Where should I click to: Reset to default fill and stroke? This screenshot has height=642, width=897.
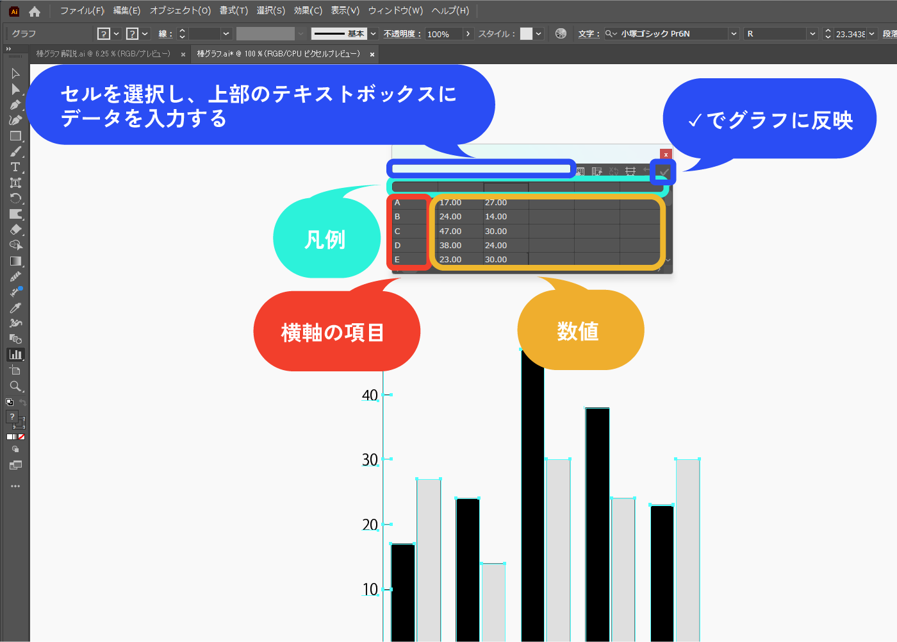point(10,402)
